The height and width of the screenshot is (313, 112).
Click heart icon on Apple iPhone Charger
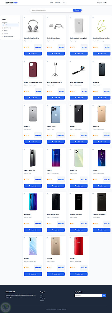(x=47, y=17)
